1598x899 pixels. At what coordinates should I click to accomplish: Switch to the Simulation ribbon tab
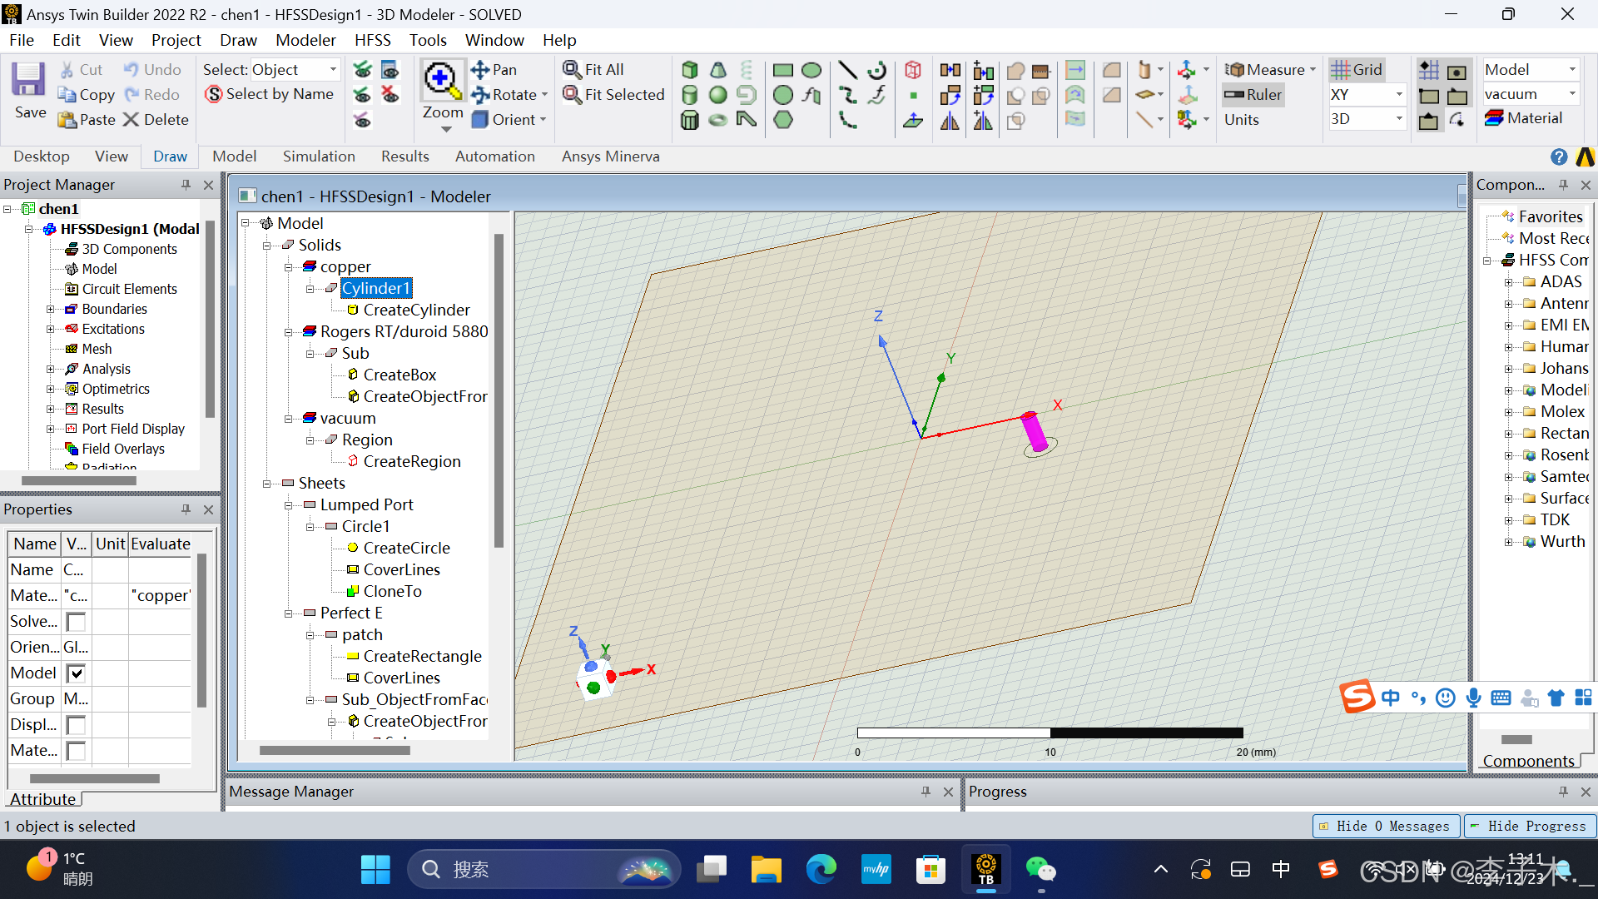click(318, 156)
